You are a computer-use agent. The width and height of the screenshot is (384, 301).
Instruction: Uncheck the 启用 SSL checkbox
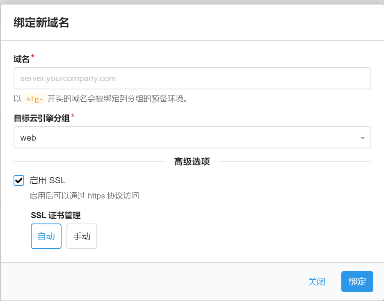coord(19,180)
